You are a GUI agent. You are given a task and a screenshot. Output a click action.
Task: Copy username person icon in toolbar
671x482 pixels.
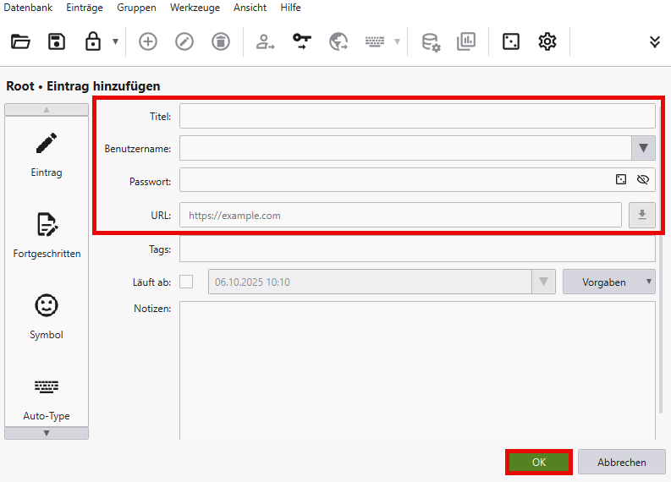(x=266, y=41)
